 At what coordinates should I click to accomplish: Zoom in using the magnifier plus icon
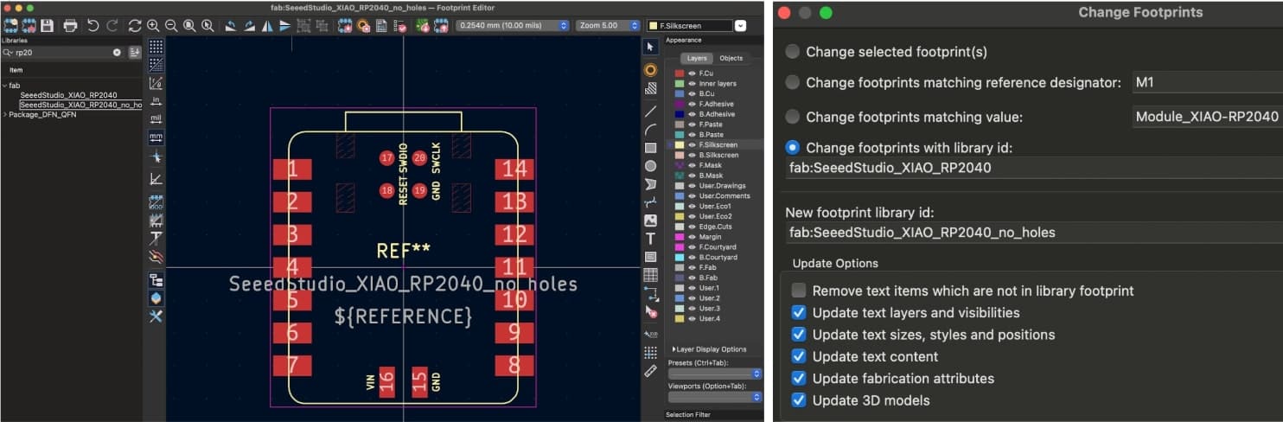(x=153, y=26)
